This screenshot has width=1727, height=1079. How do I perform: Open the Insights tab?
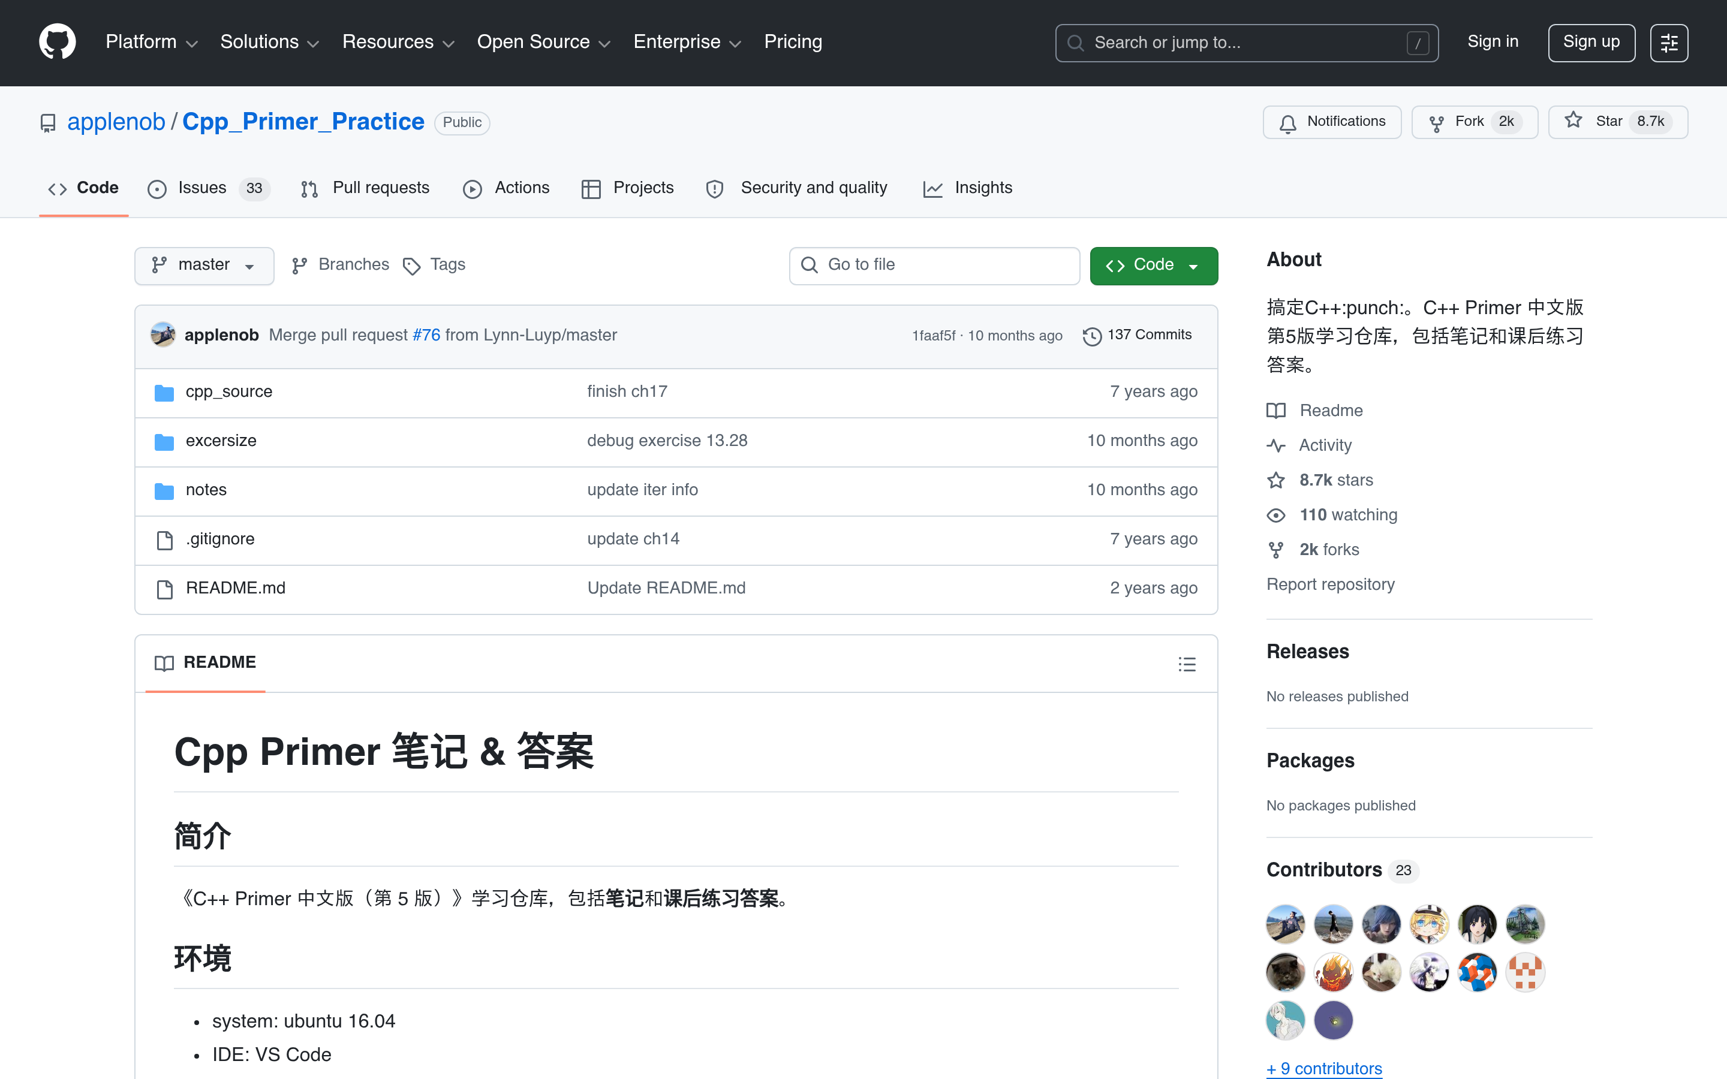point(968,188)
